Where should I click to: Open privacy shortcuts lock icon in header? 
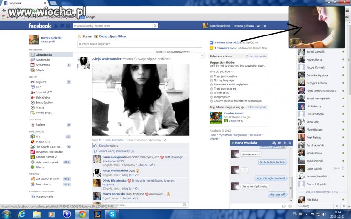(258, 26)
